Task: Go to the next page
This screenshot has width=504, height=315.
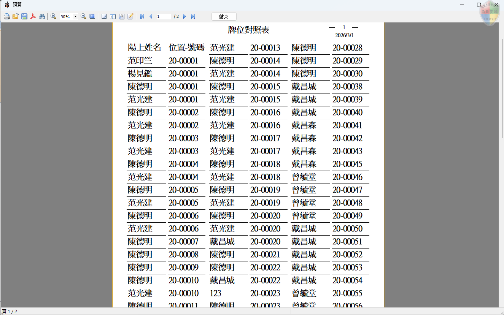Action: click(184, 16)
